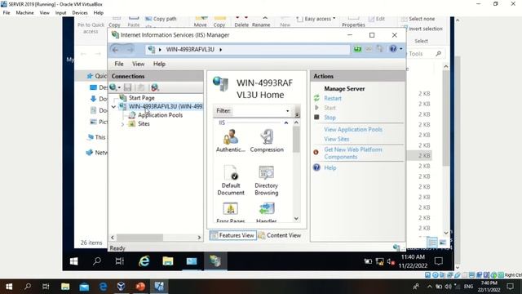Image resolution: width=522 pixels, height=294 pixels.
Task: Collapse the WIN-4993RAFVL3U server node
Action: point(113,107)
